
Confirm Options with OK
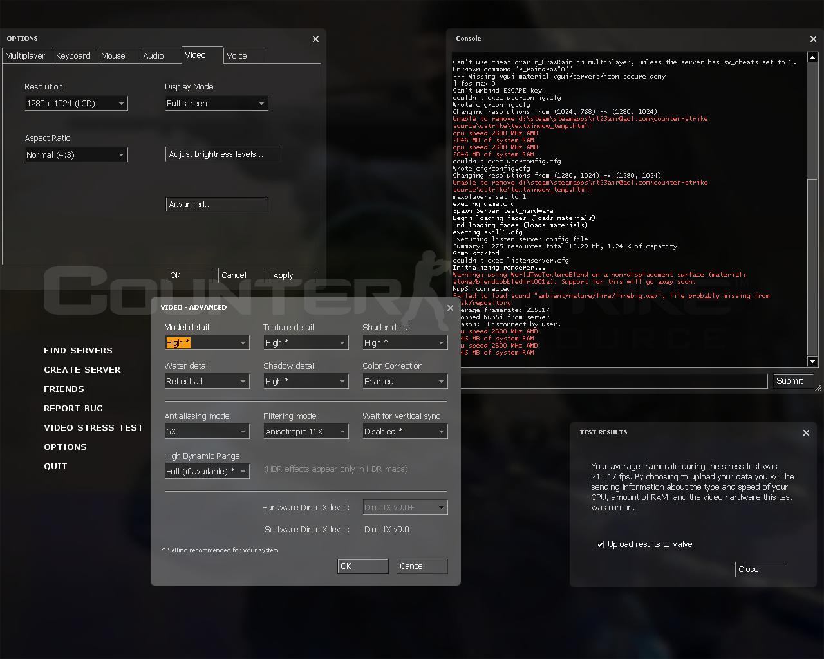(x=189, y=275)
